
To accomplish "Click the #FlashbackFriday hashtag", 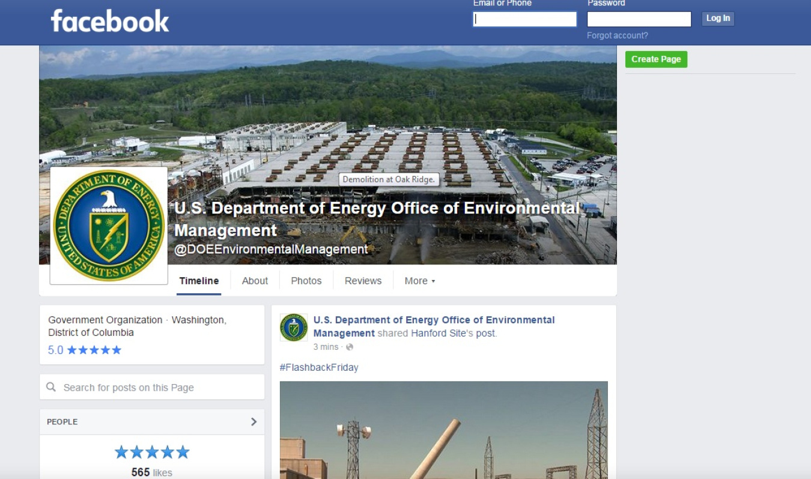I will [319, 367].
